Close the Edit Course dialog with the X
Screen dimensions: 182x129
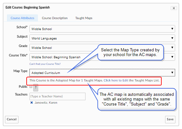pyautogui.click(x=174, y=8)
